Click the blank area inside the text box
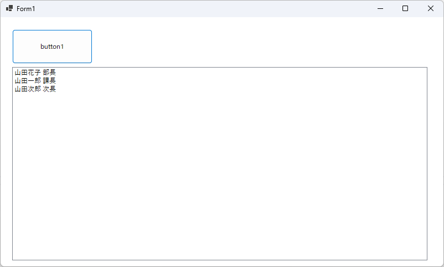The width and height of the screenshot is (444, 267). pos(221,177)
